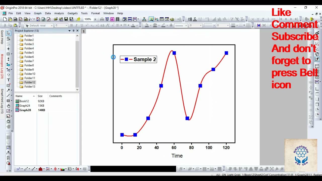322x181 pixels.
Task: Select the Screen Reader crosshair tool
Action: (x=8, y=49)
